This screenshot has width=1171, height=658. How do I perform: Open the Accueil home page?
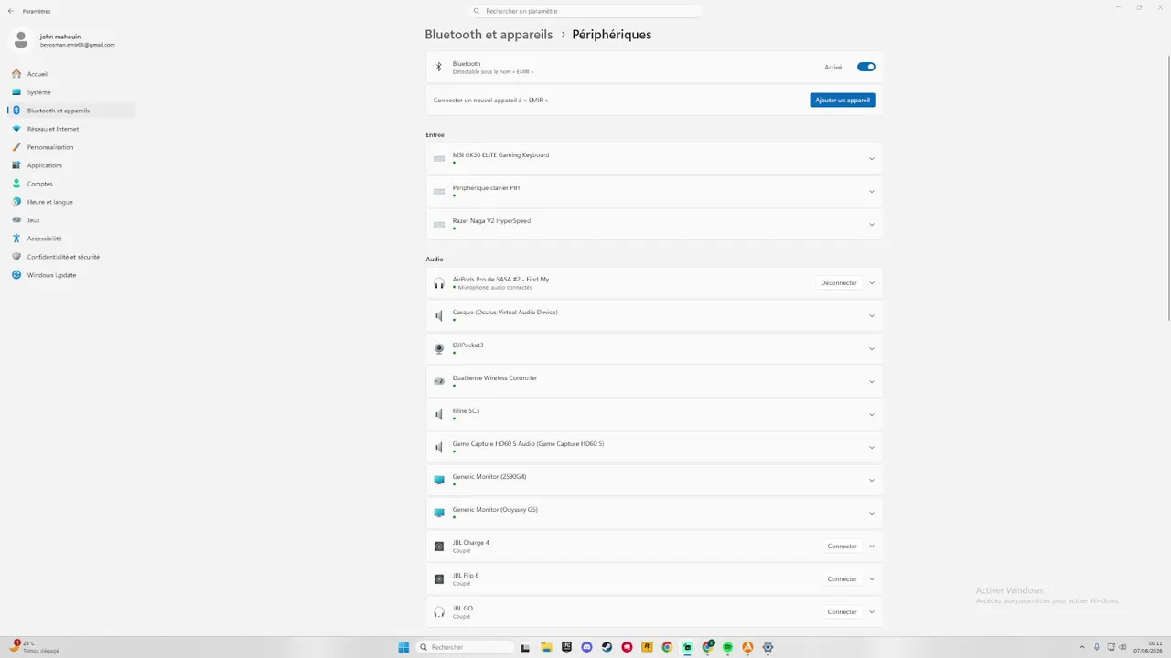[x=71, y=74]
